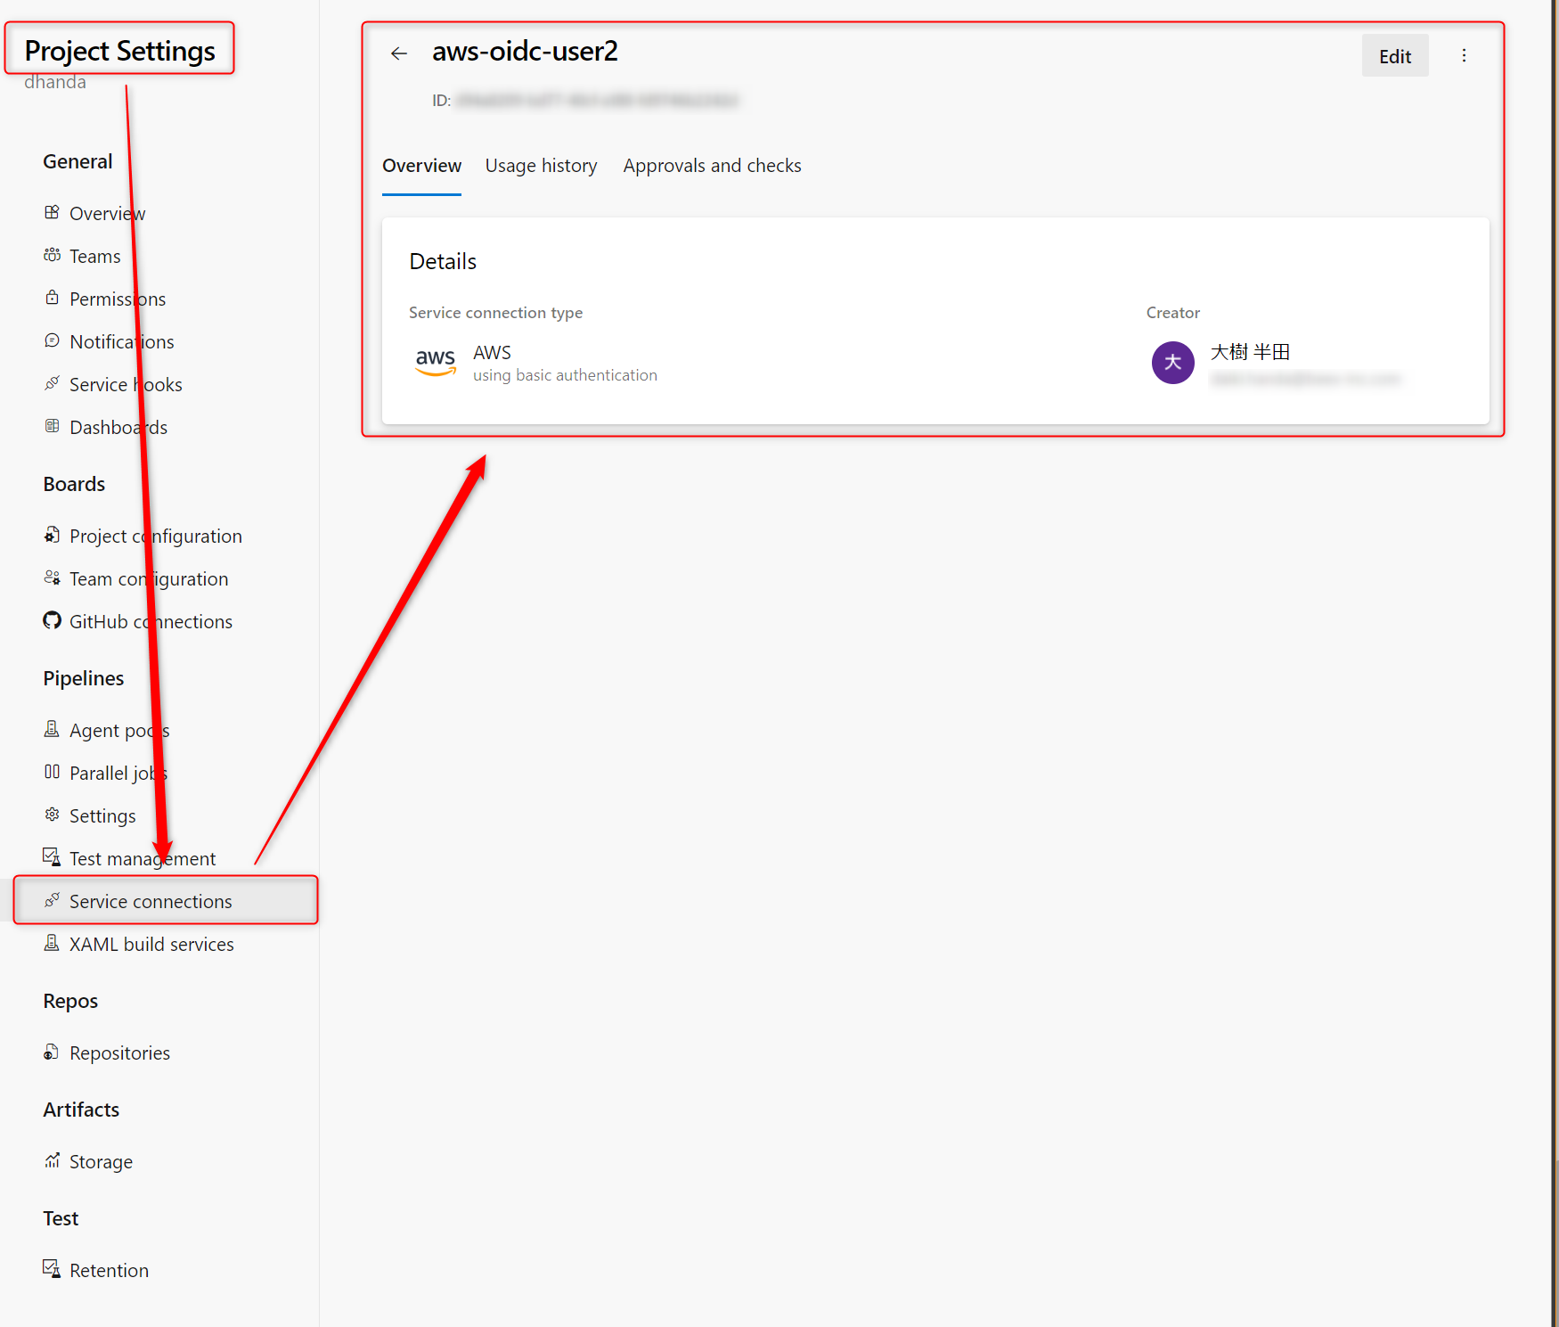Click the Test management icon
The image size is (1559, 1327).
[x=53, y=858]
